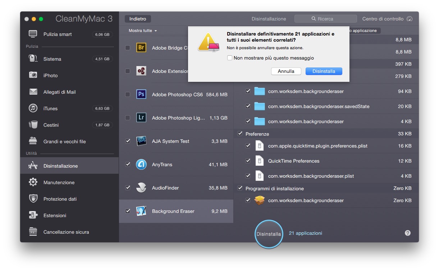This screenshot has height=271, width=439.
Task: Uncheck com.apple.quicktime.plugin.preferences.plist checkbox
Action: click(248, 146)
